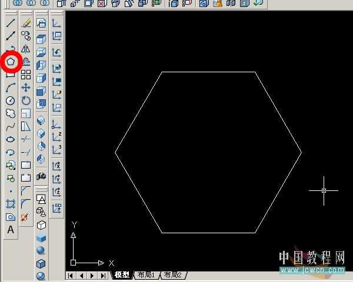
Task: Switch to Back view
Action: click(x=41, y=104)
